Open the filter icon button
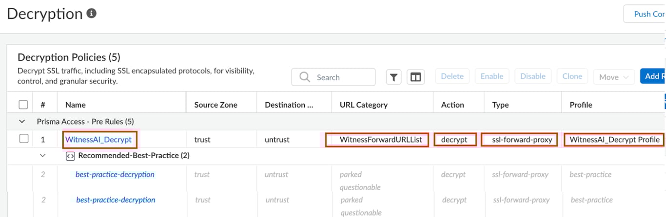 [393, 77]
